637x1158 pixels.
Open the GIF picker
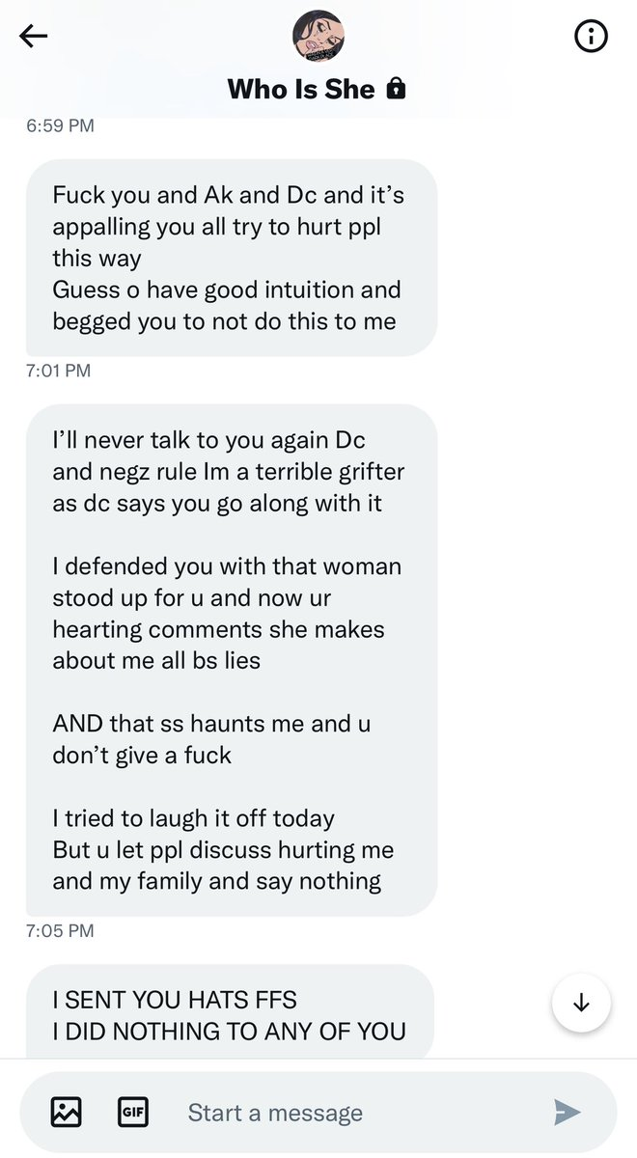point(132,1112)
